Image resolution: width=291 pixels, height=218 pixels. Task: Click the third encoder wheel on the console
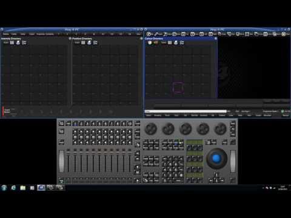coord(186,128)
